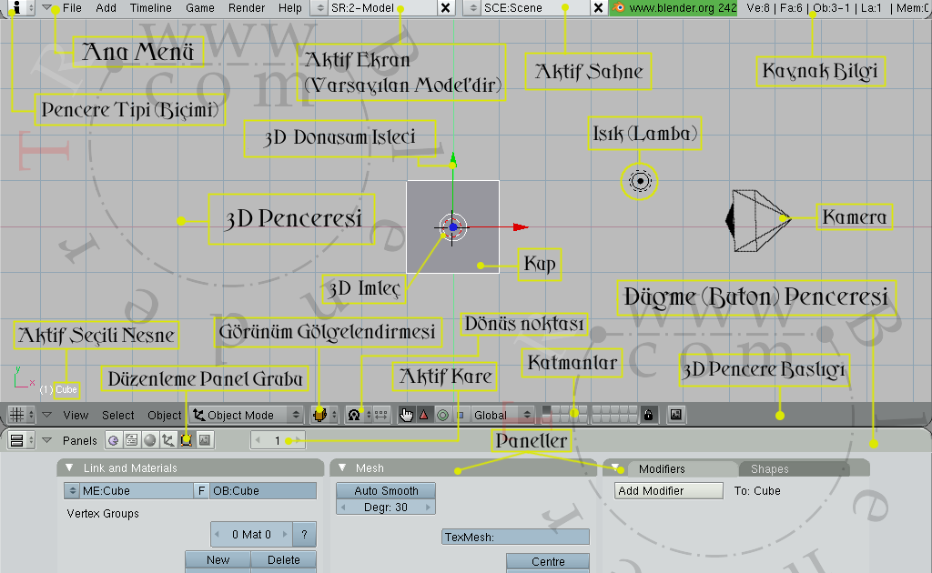Click the ME:Cube name field
Screen dimensions: 932x573
(137, 490)
